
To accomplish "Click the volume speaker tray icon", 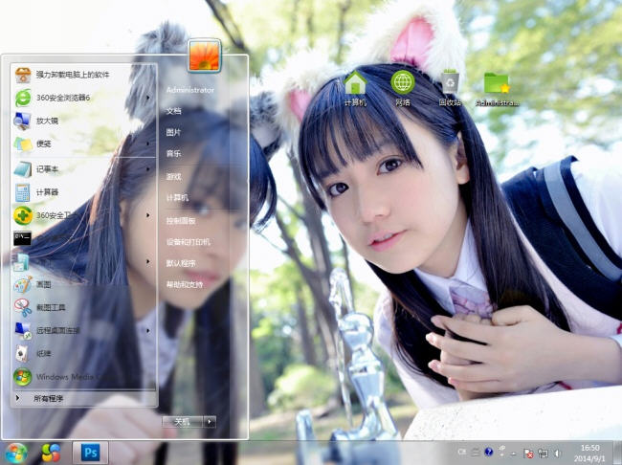I will (x=556, y=453).
